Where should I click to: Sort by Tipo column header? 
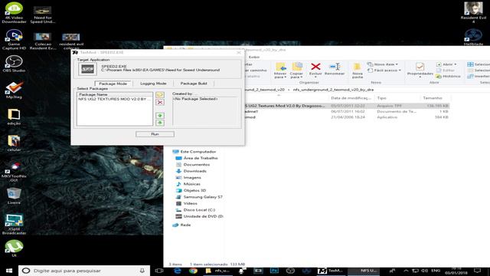(x=381, y=98)
